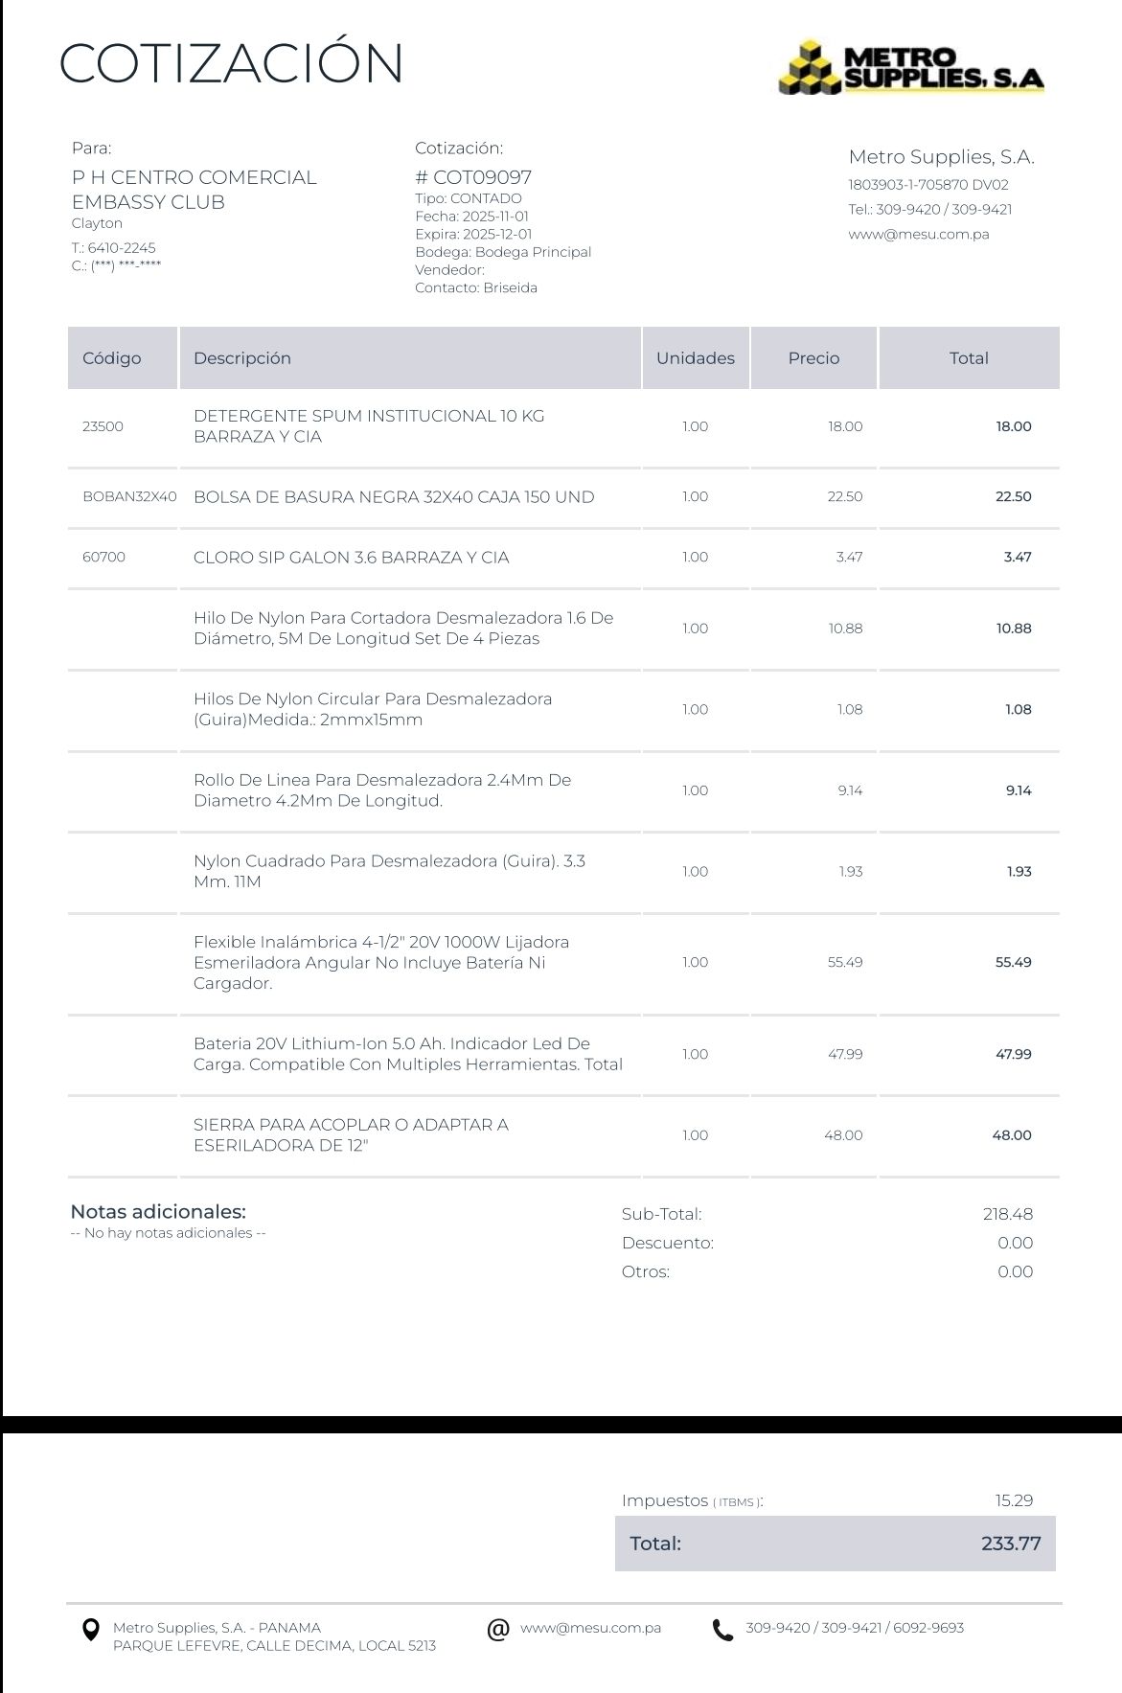The height and width of the screenshot is (1693, 1122).
Task: Click the Sub-Total value 218.48
Action: click(x=1007, y=1214)
